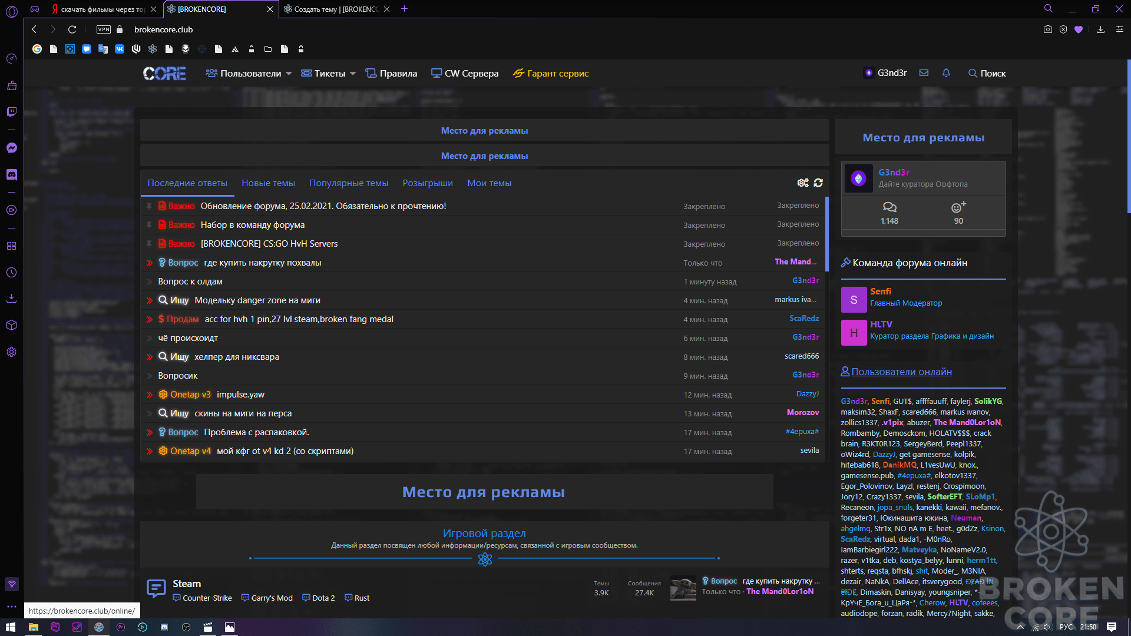Click the Поиск search button
The width and height of the screenshot is (1131, 636).
tap(987, 73)
